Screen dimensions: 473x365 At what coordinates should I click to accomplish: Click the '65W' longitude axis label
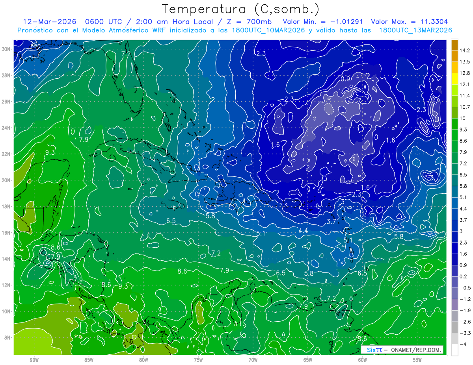coord(308,360)
